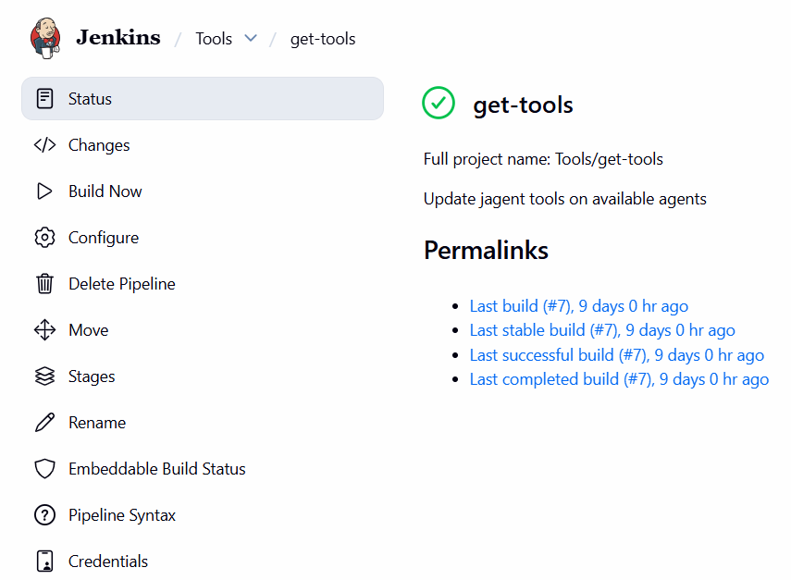
Task: Open the Tools folder breadcrumb
Action: [214, 39]
